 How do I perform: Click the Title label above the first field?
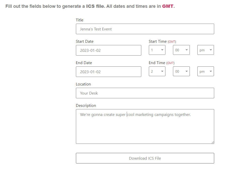(79, 20)
